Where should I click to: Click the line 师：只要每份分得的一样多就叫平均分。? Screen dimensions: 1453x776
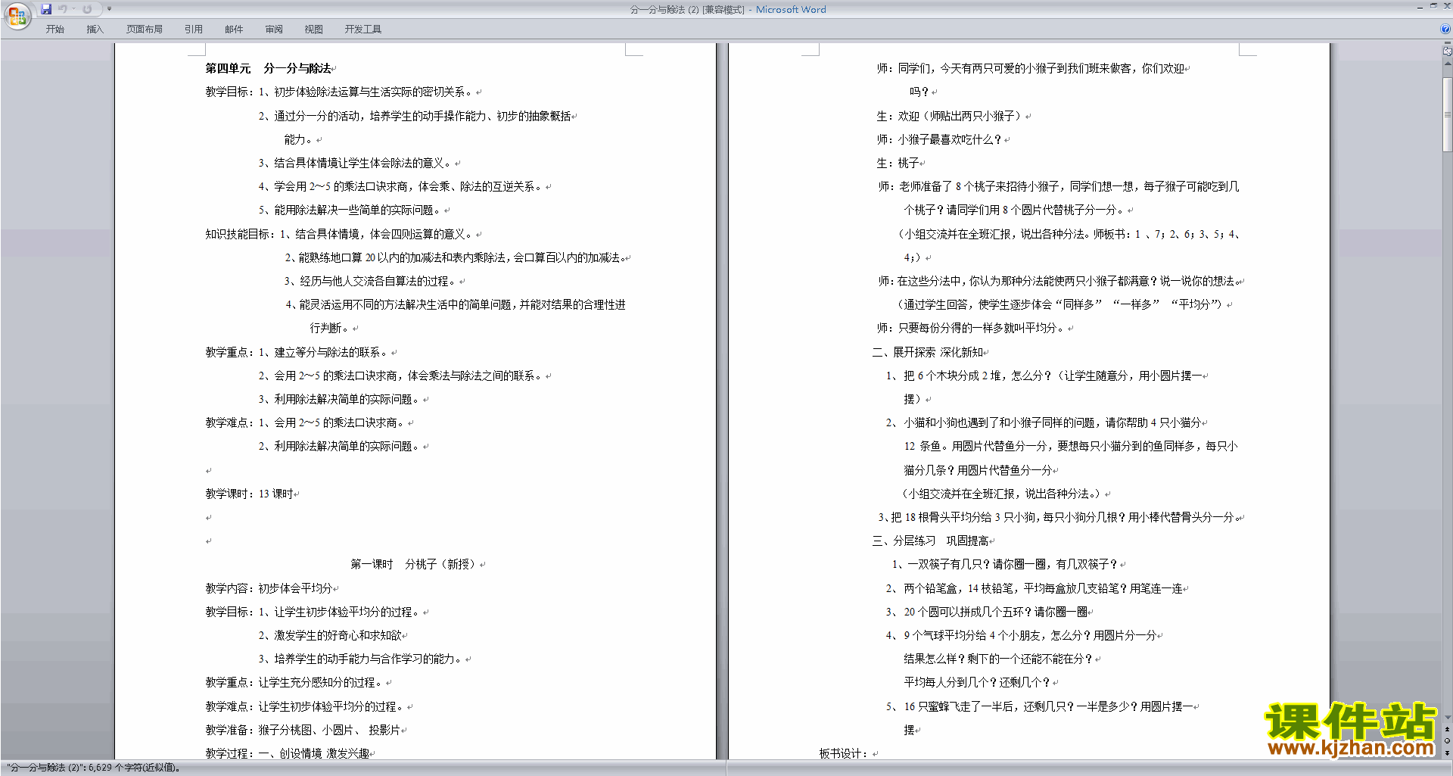pos(971,328)
